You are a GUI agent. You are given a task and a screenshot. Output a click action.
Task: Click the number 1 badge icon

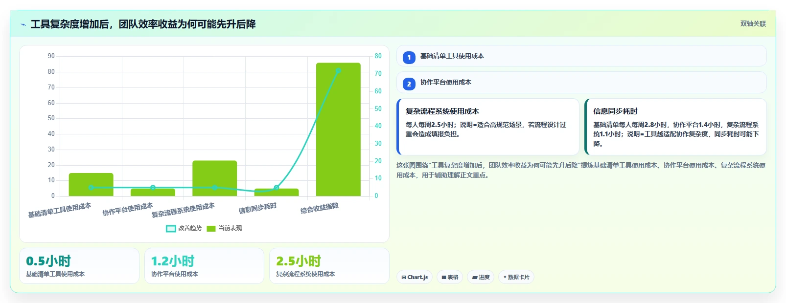click(x=409, y=57)
